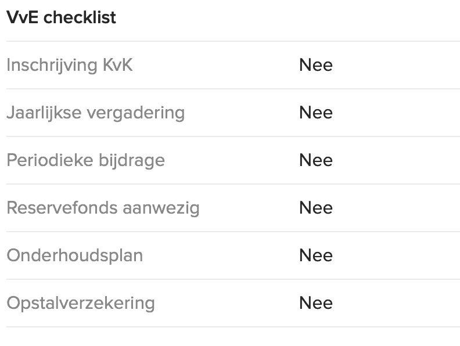The height and width of the screenshot is (346, 460).
Task: Select the Reservefonds aanwezig label
Action: (x=103, y=208)
